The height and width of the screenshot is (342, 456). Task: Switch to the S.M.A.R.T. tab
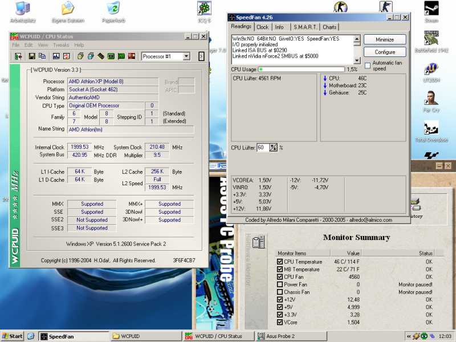(x=306, y=27)
